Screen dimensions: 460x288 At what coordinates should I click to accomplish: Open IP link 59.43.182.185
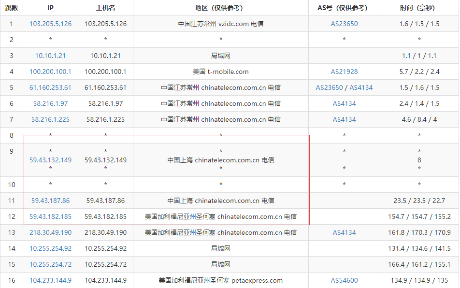pos(50,216)
